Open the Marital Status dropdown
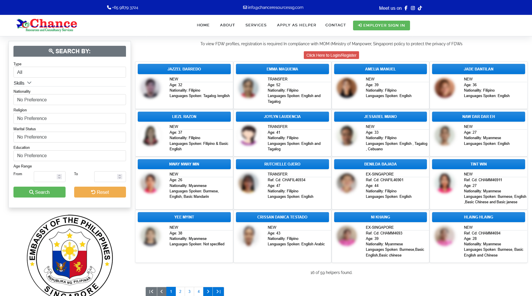 click(x=70, y=137)
